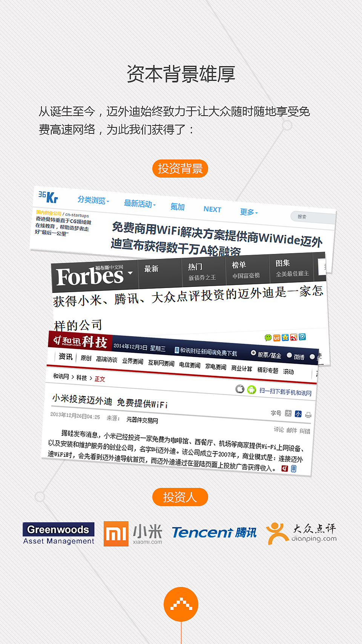362x644 pixels.
Task: Click the Forbes logo
Action: (x=90, y=276)
